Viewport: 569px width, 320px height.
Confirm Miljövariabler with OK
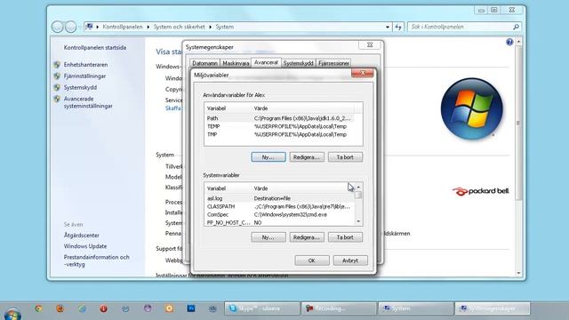tap(312, 260)
